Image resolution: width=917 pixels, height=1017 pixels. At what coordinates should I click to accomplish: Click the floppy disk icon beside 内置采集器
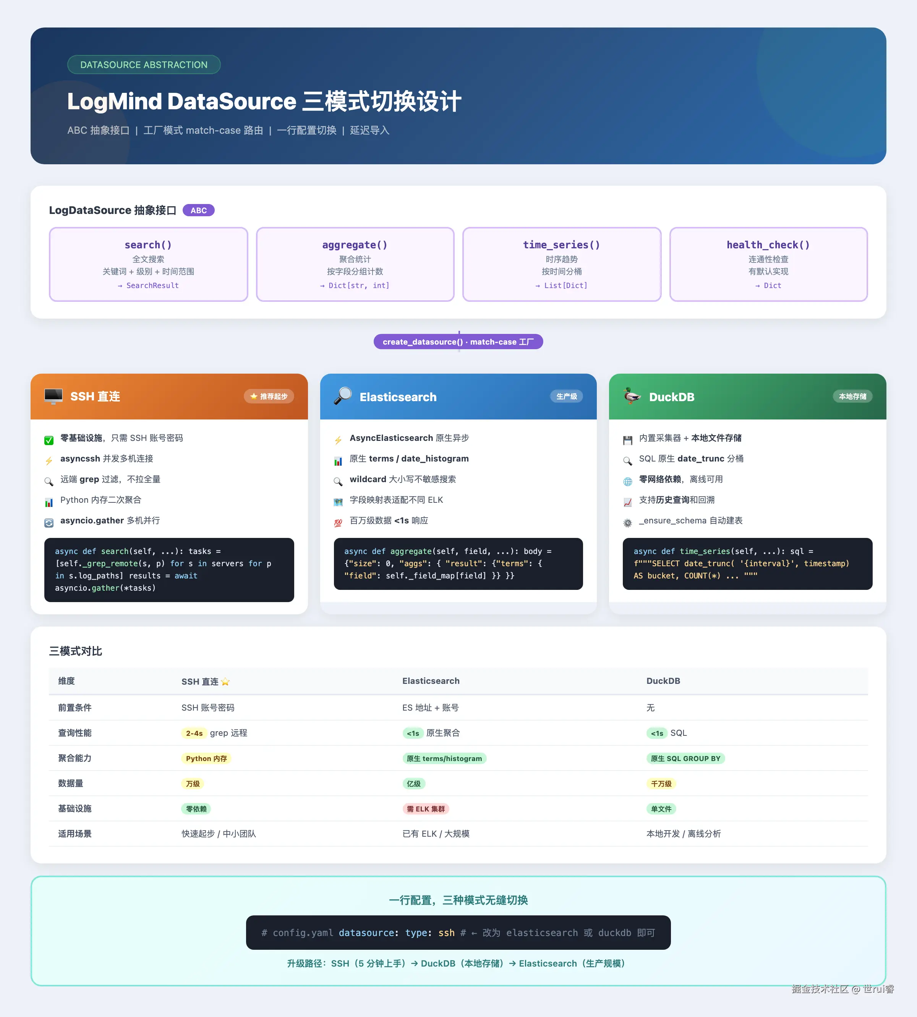click(x=627, y=440)
